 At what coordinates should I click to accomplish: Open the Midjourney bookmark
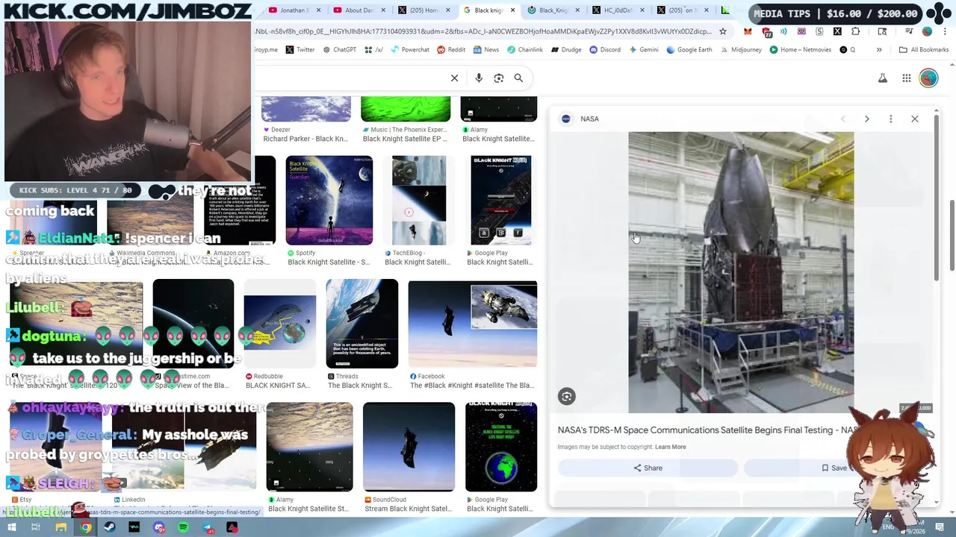pyautogui.click(x=741, y=50)
